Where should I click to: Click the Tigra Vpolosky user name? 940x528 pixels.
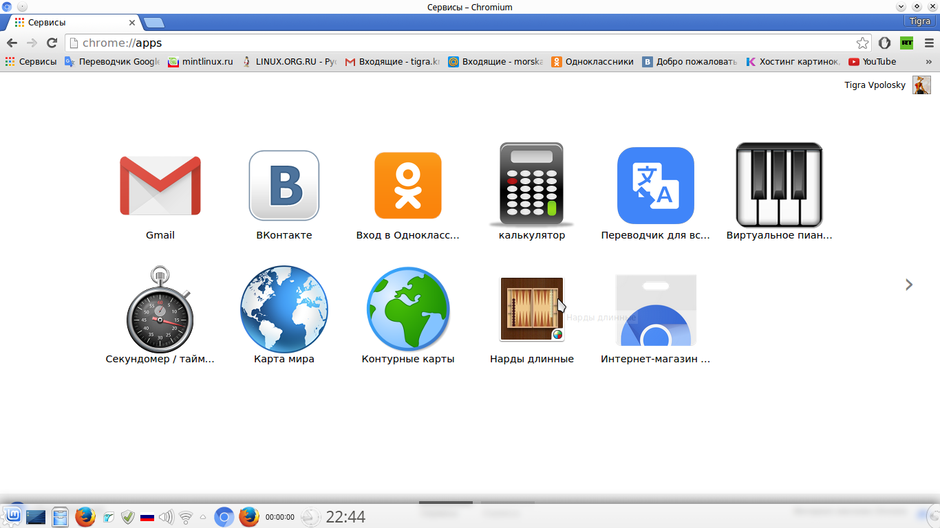tap(875, 85)
